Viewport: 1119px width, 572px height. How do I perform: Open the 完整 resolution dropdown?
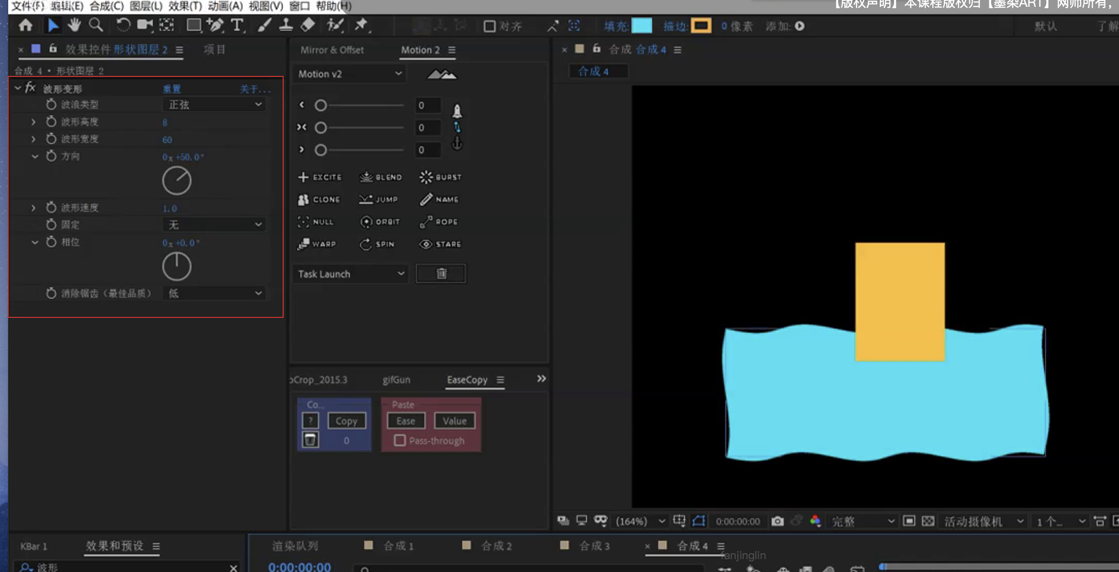coord(863,521)
